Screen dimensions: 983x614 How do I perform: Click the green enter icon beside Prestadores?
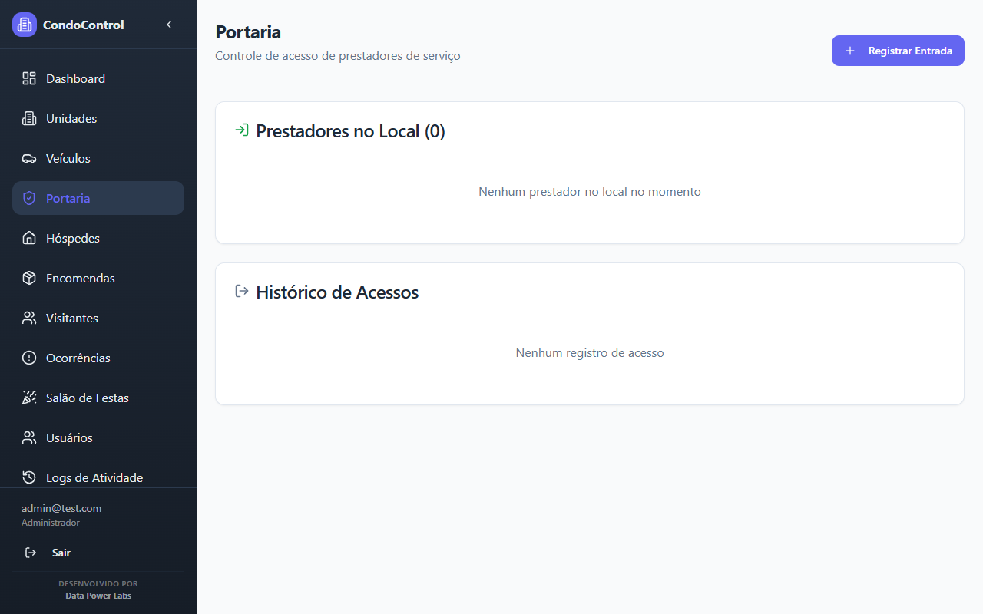pos(242,130)
